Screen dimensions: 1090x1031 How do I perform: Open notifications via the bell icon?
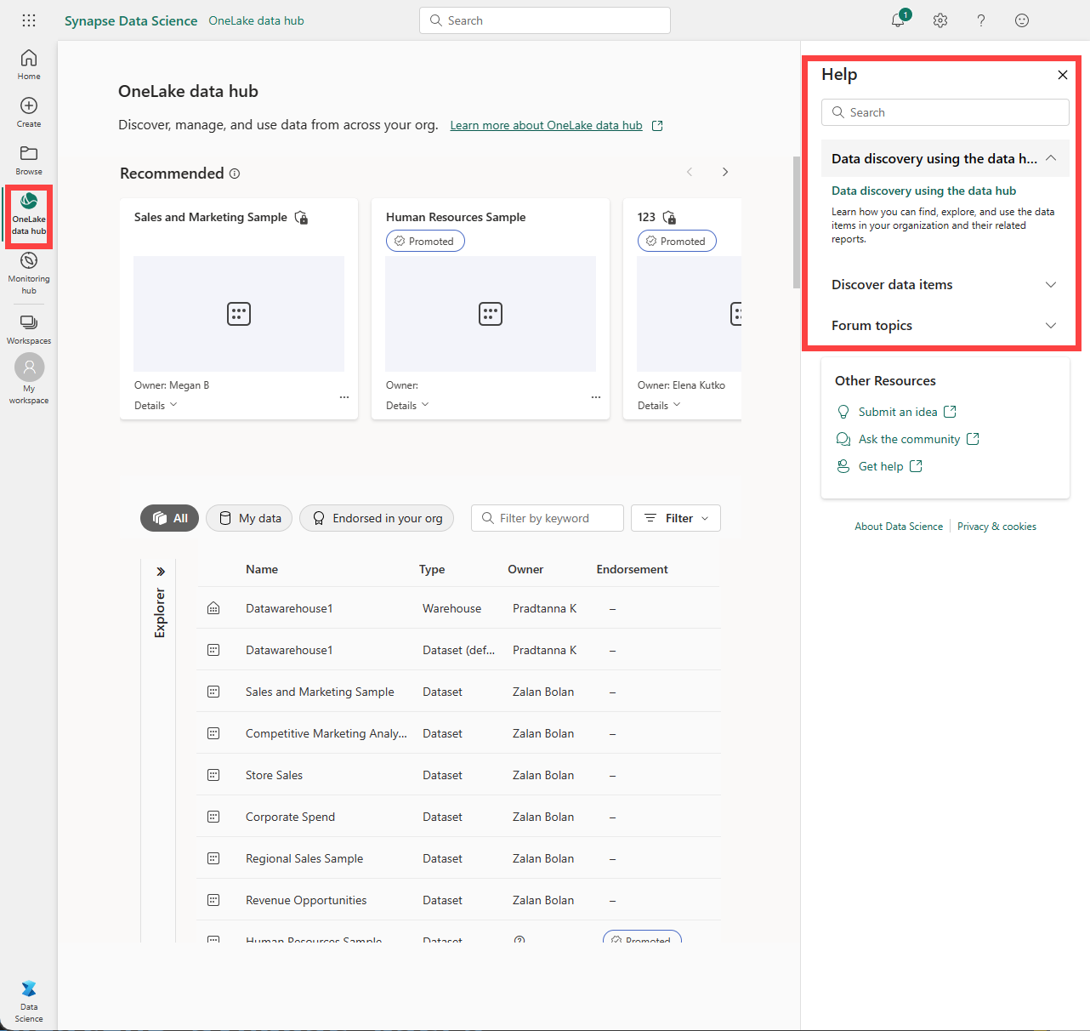(898, 20)
